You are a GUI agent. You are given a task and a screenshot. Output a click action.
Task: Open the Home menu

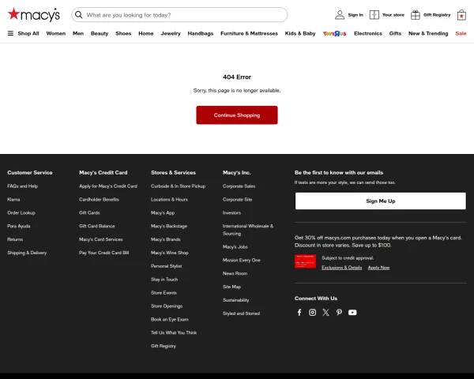click(x=146, y=33)
